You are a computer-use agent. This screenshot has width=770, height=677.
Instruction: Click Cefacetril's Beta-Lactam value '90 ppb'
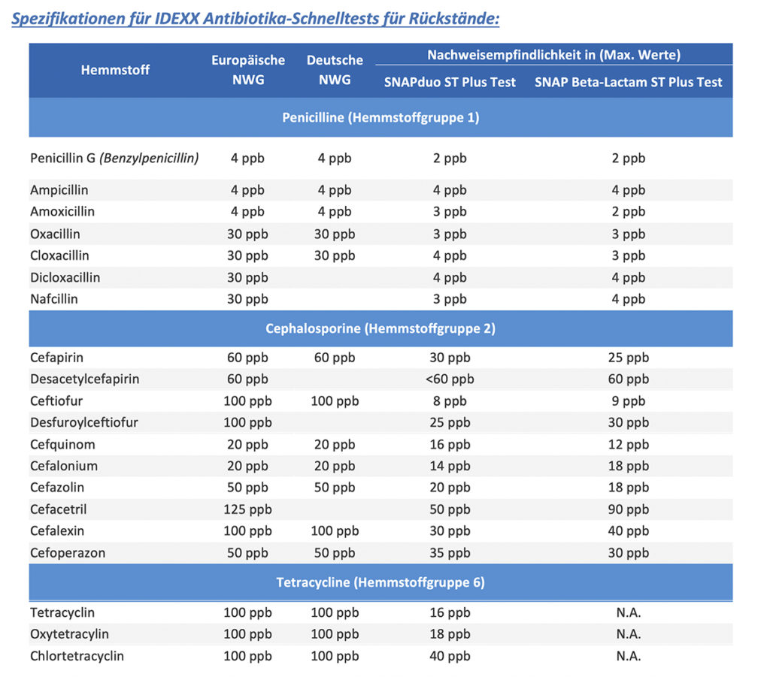(628, 509)
